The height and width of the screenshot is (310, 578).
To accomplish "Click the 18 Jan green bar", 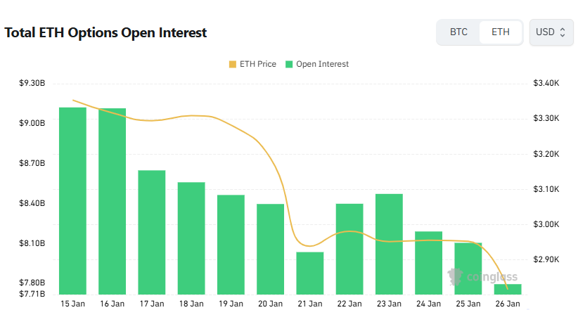I will [191, 238].
